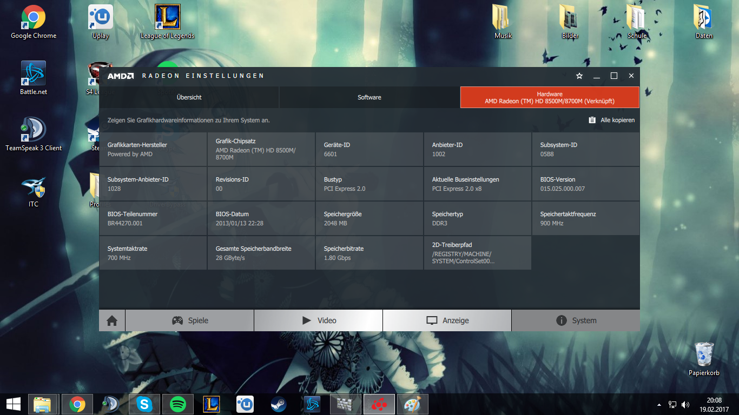Screen dimensions: 739x415
Task: Open the Anzeige section
Action: click(447, 320)
